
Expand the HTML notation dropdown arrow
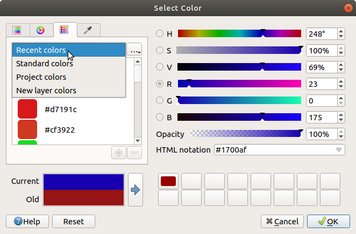point(339,150)
